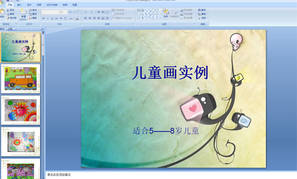Image resolution: width=297 pixels, height=179 pixels.
Task: Select the orange car slide thumbnail
Action: tap(21, 79)
